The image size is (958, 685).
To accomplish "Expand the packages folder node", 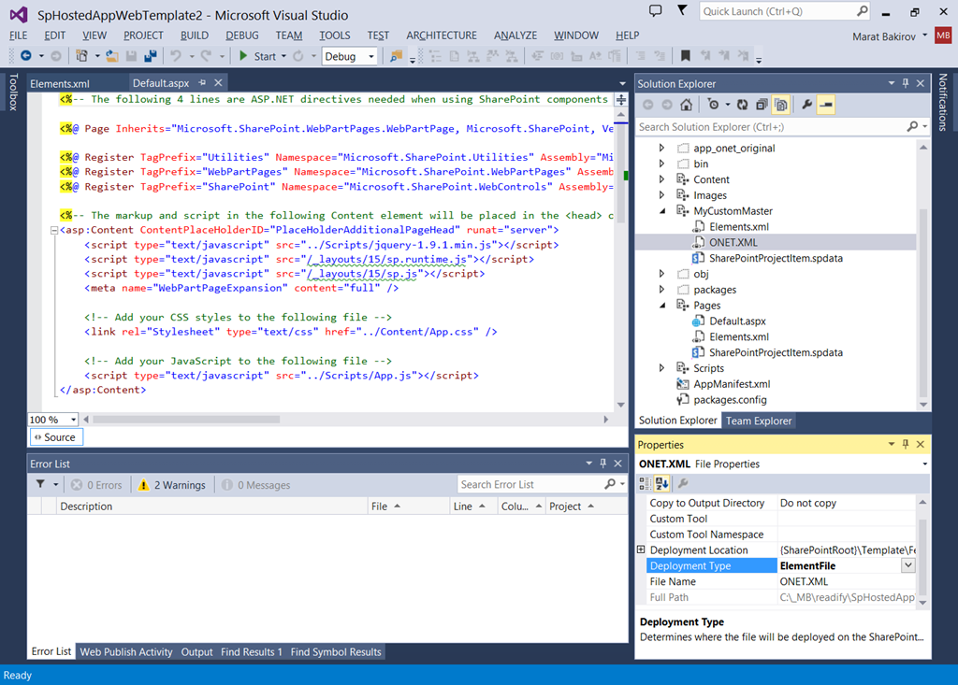I will coord(661,290).
